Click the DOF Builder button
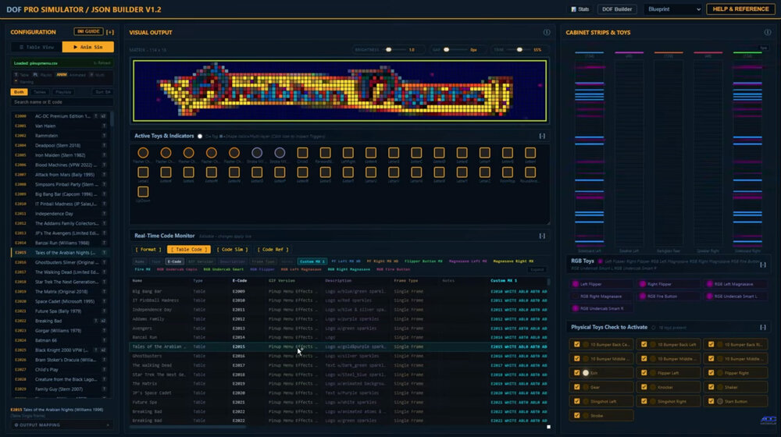The image size is (781, 437). [617, 9]
